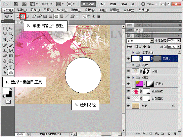The image size is (183, 137).
Task: Hide the 翅膀 group
Action: pos(128,77)
